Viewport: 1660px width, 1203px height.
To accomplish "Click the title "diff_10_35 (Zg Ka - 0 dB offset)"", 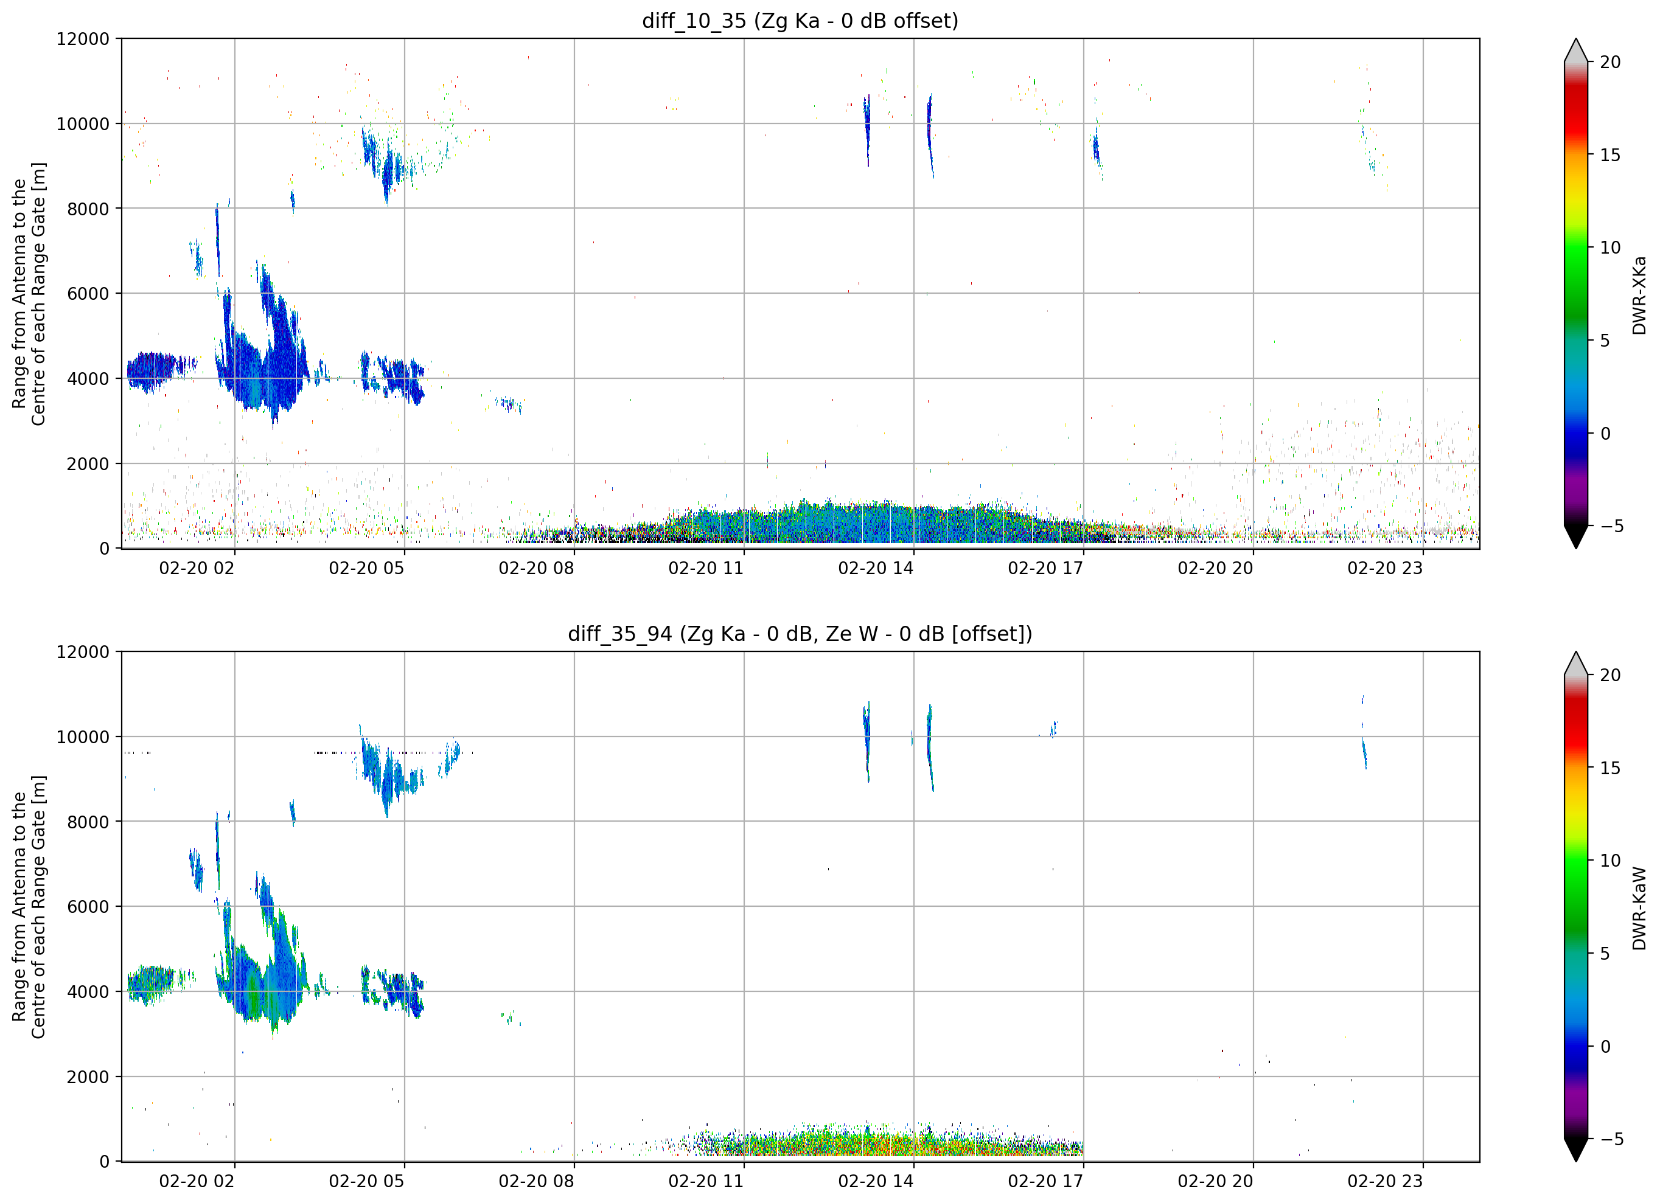I will click(800, 21).
